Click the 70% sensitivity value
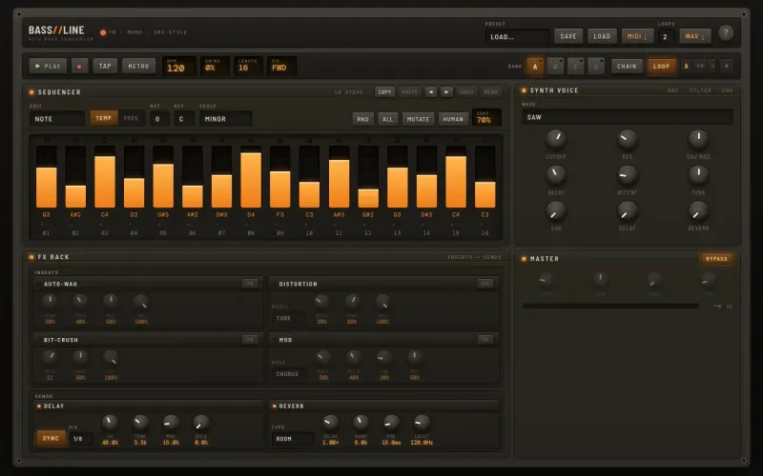The height and width of the screenshot is (476, 763). pos(486,117)
